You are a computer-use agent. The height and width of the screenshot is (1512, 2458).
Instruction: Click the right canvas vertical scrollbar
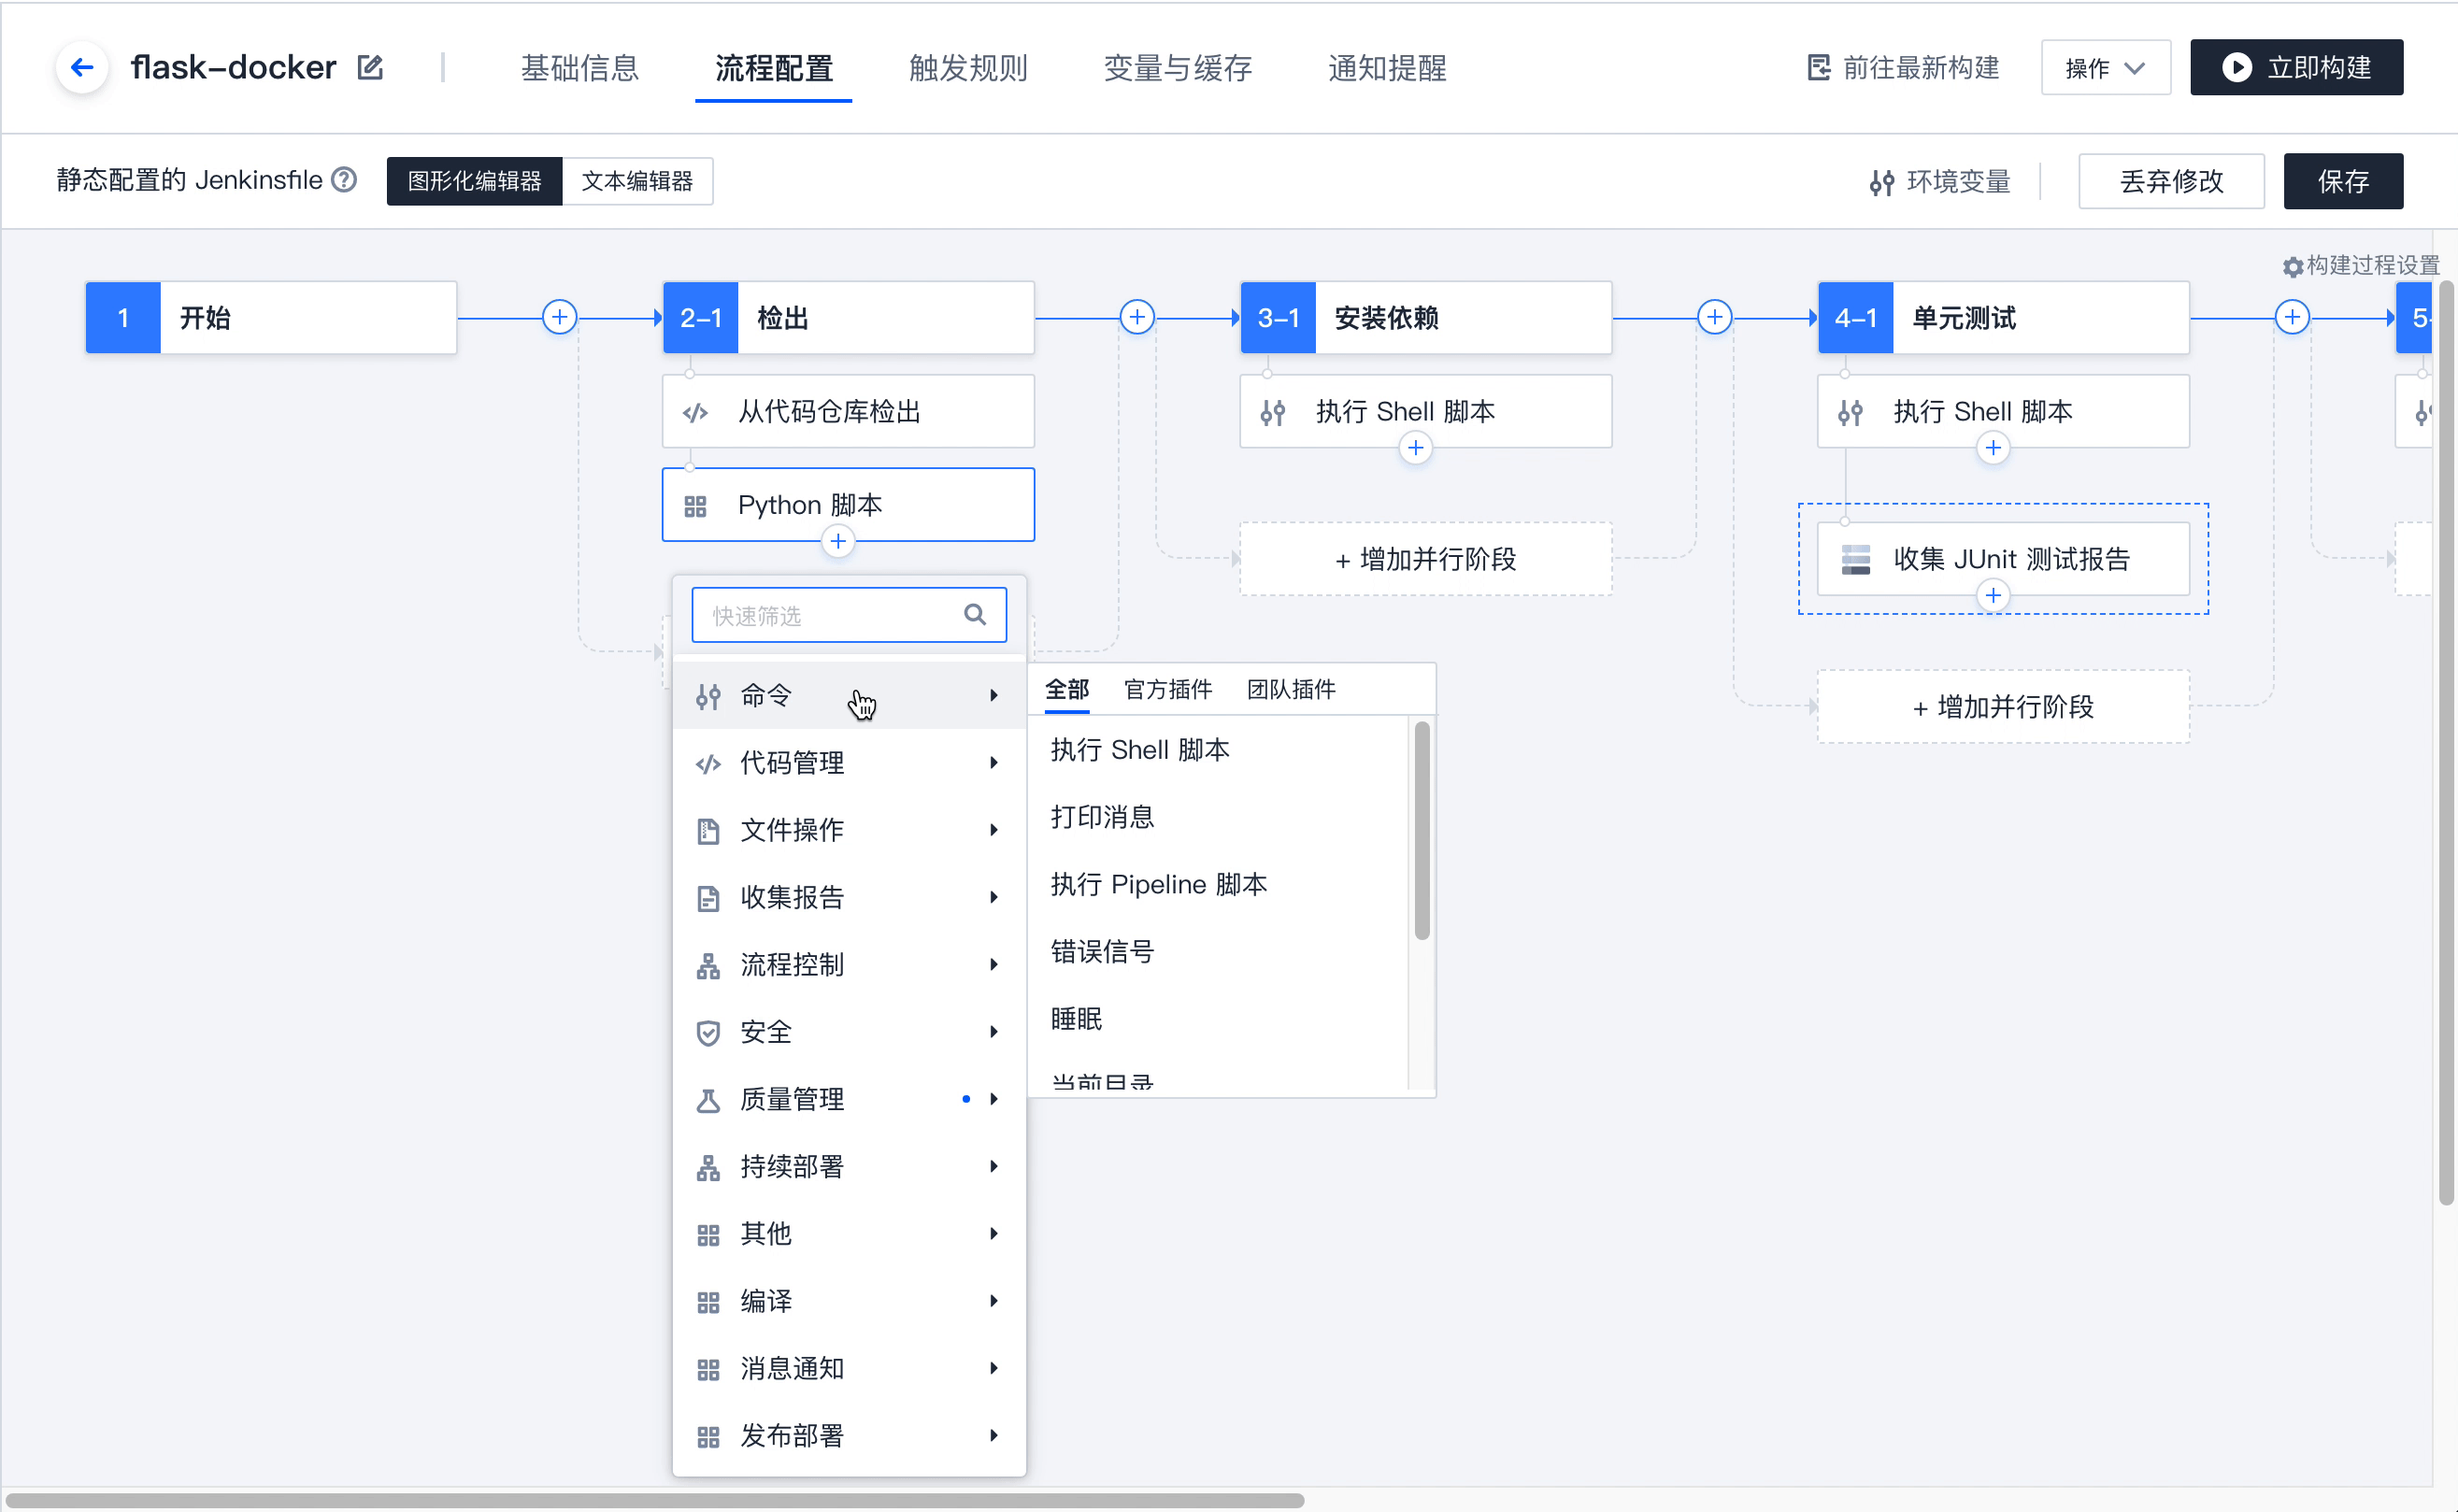[2446, 743]
